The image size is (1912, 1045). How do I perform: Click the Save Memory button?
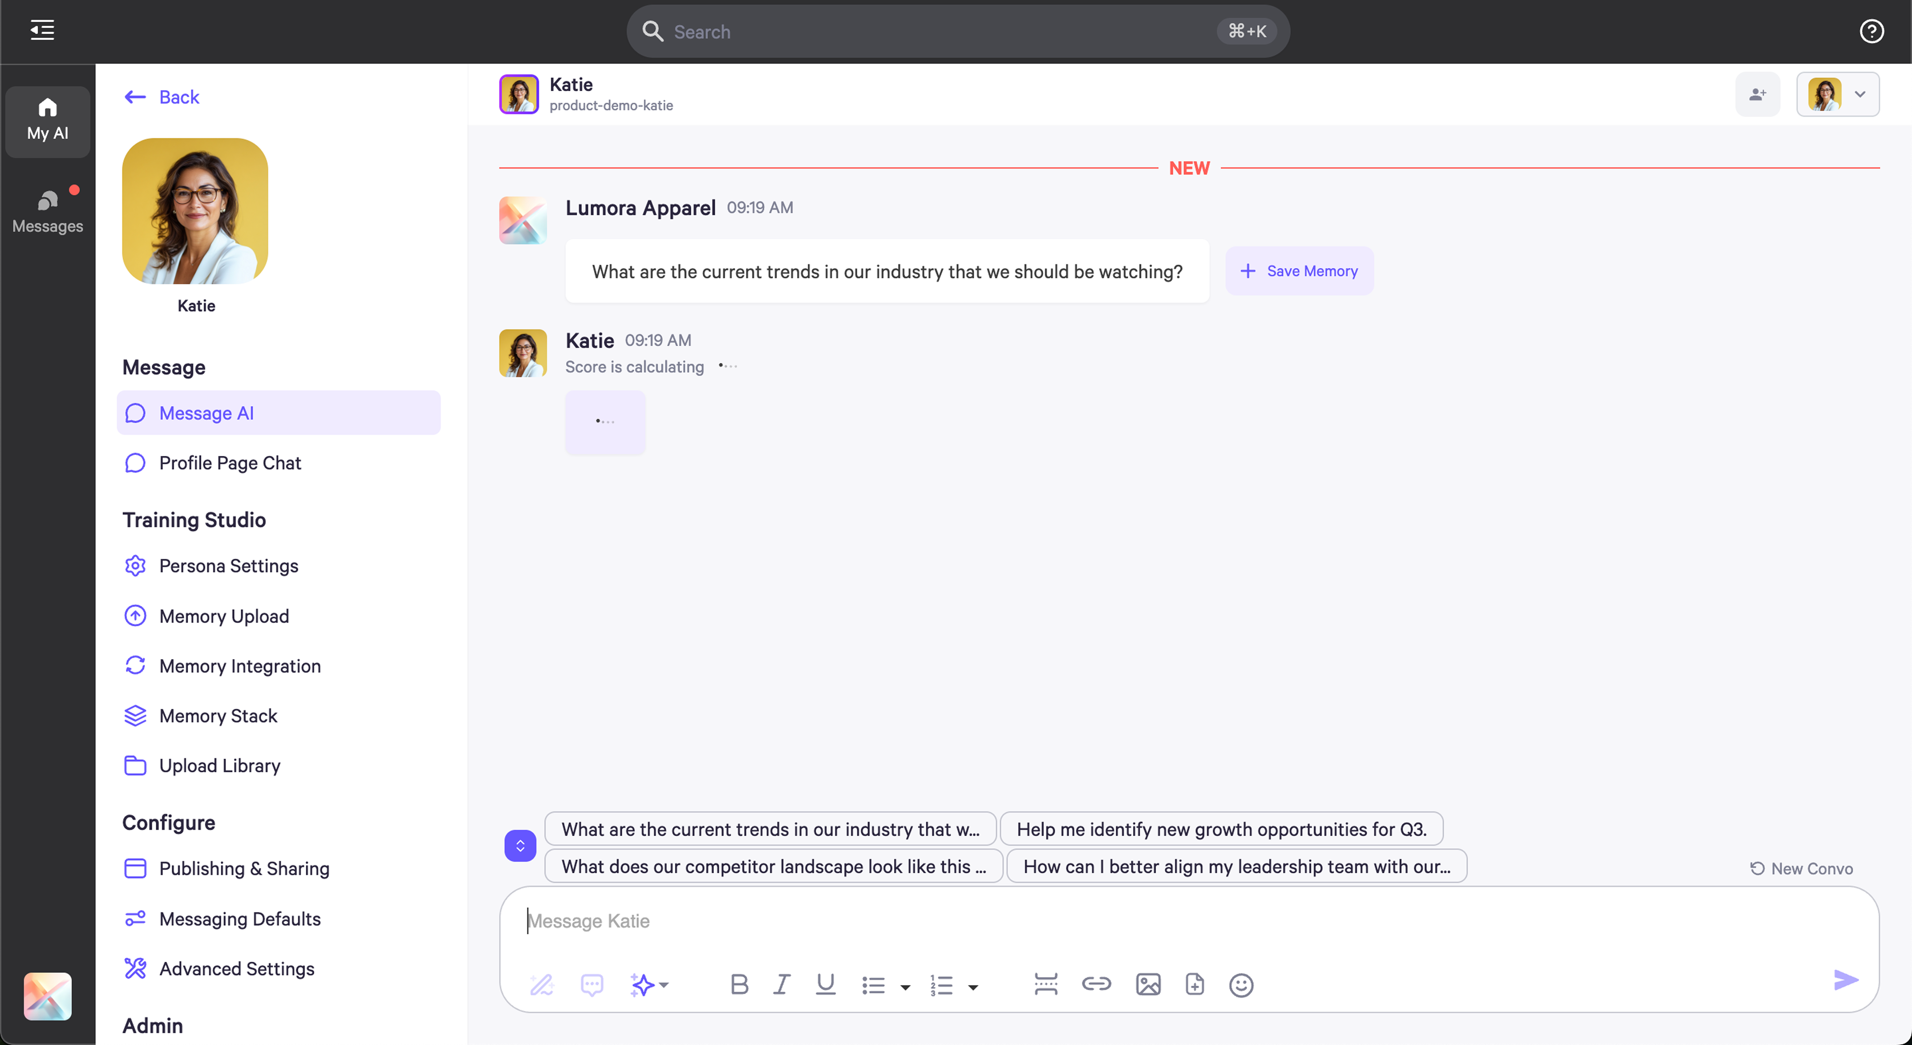point(1299,271)
